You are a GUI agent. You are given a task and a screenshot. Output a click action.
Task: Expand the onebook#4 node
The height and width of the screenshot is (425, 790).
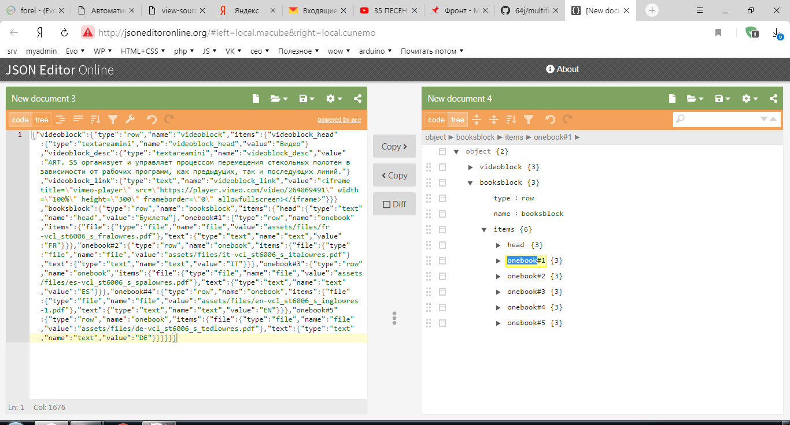tap(498, 308)
